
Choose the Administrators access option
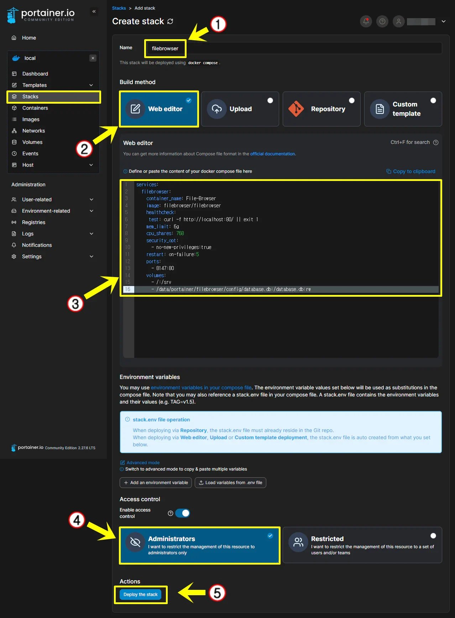[x=200, y=545]
